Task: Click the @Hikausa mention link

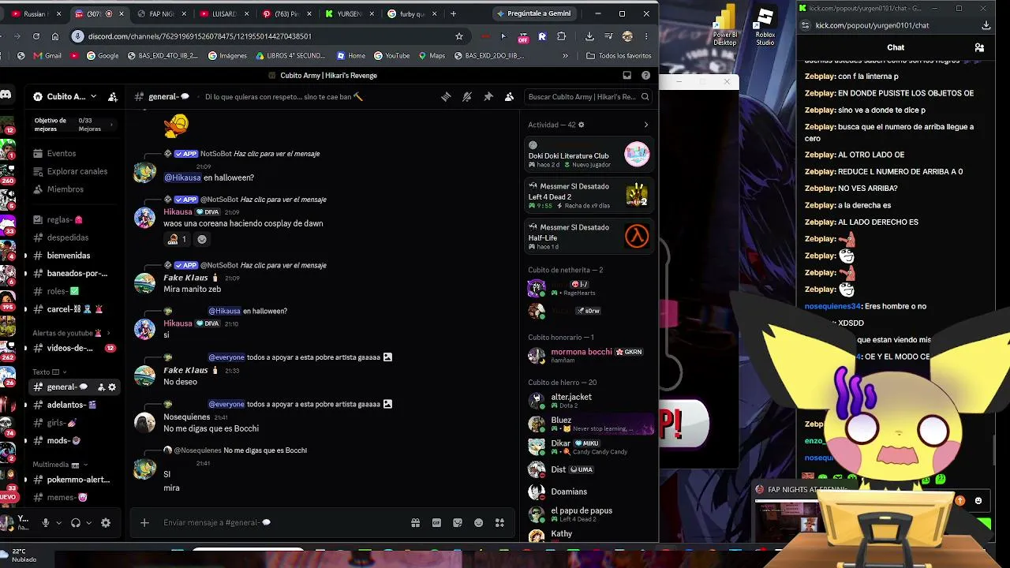Action: tap(181, 177)
